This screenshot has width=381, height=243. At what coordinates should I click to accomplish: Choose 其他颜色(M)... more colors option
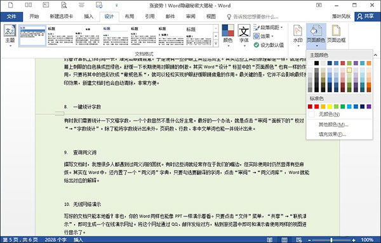pos(339,124)
